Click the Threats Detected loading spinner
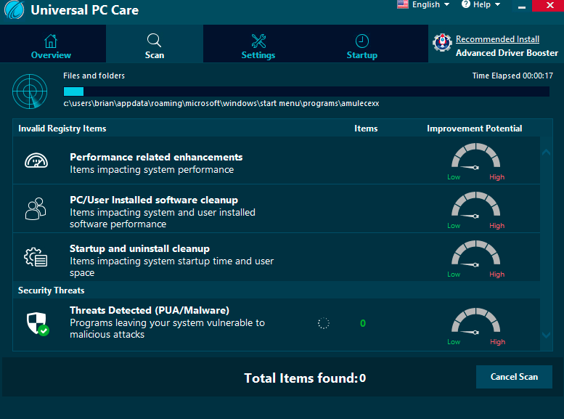The image size is (564, 419). coord(323,323)
